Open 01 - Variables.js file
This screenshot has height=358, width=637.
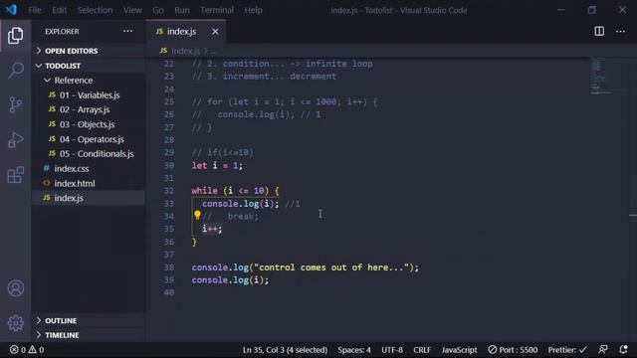coord(90,95)
